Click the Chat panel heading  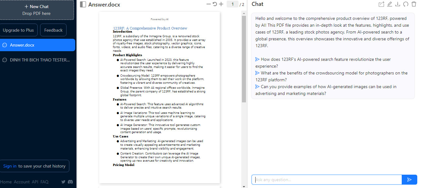tap(257, 4)
